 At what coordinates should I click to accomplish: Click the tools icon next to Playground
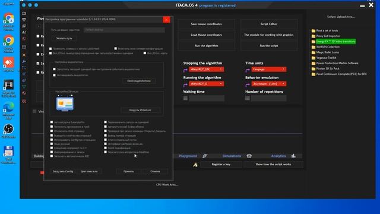click(x=205, y=156)
